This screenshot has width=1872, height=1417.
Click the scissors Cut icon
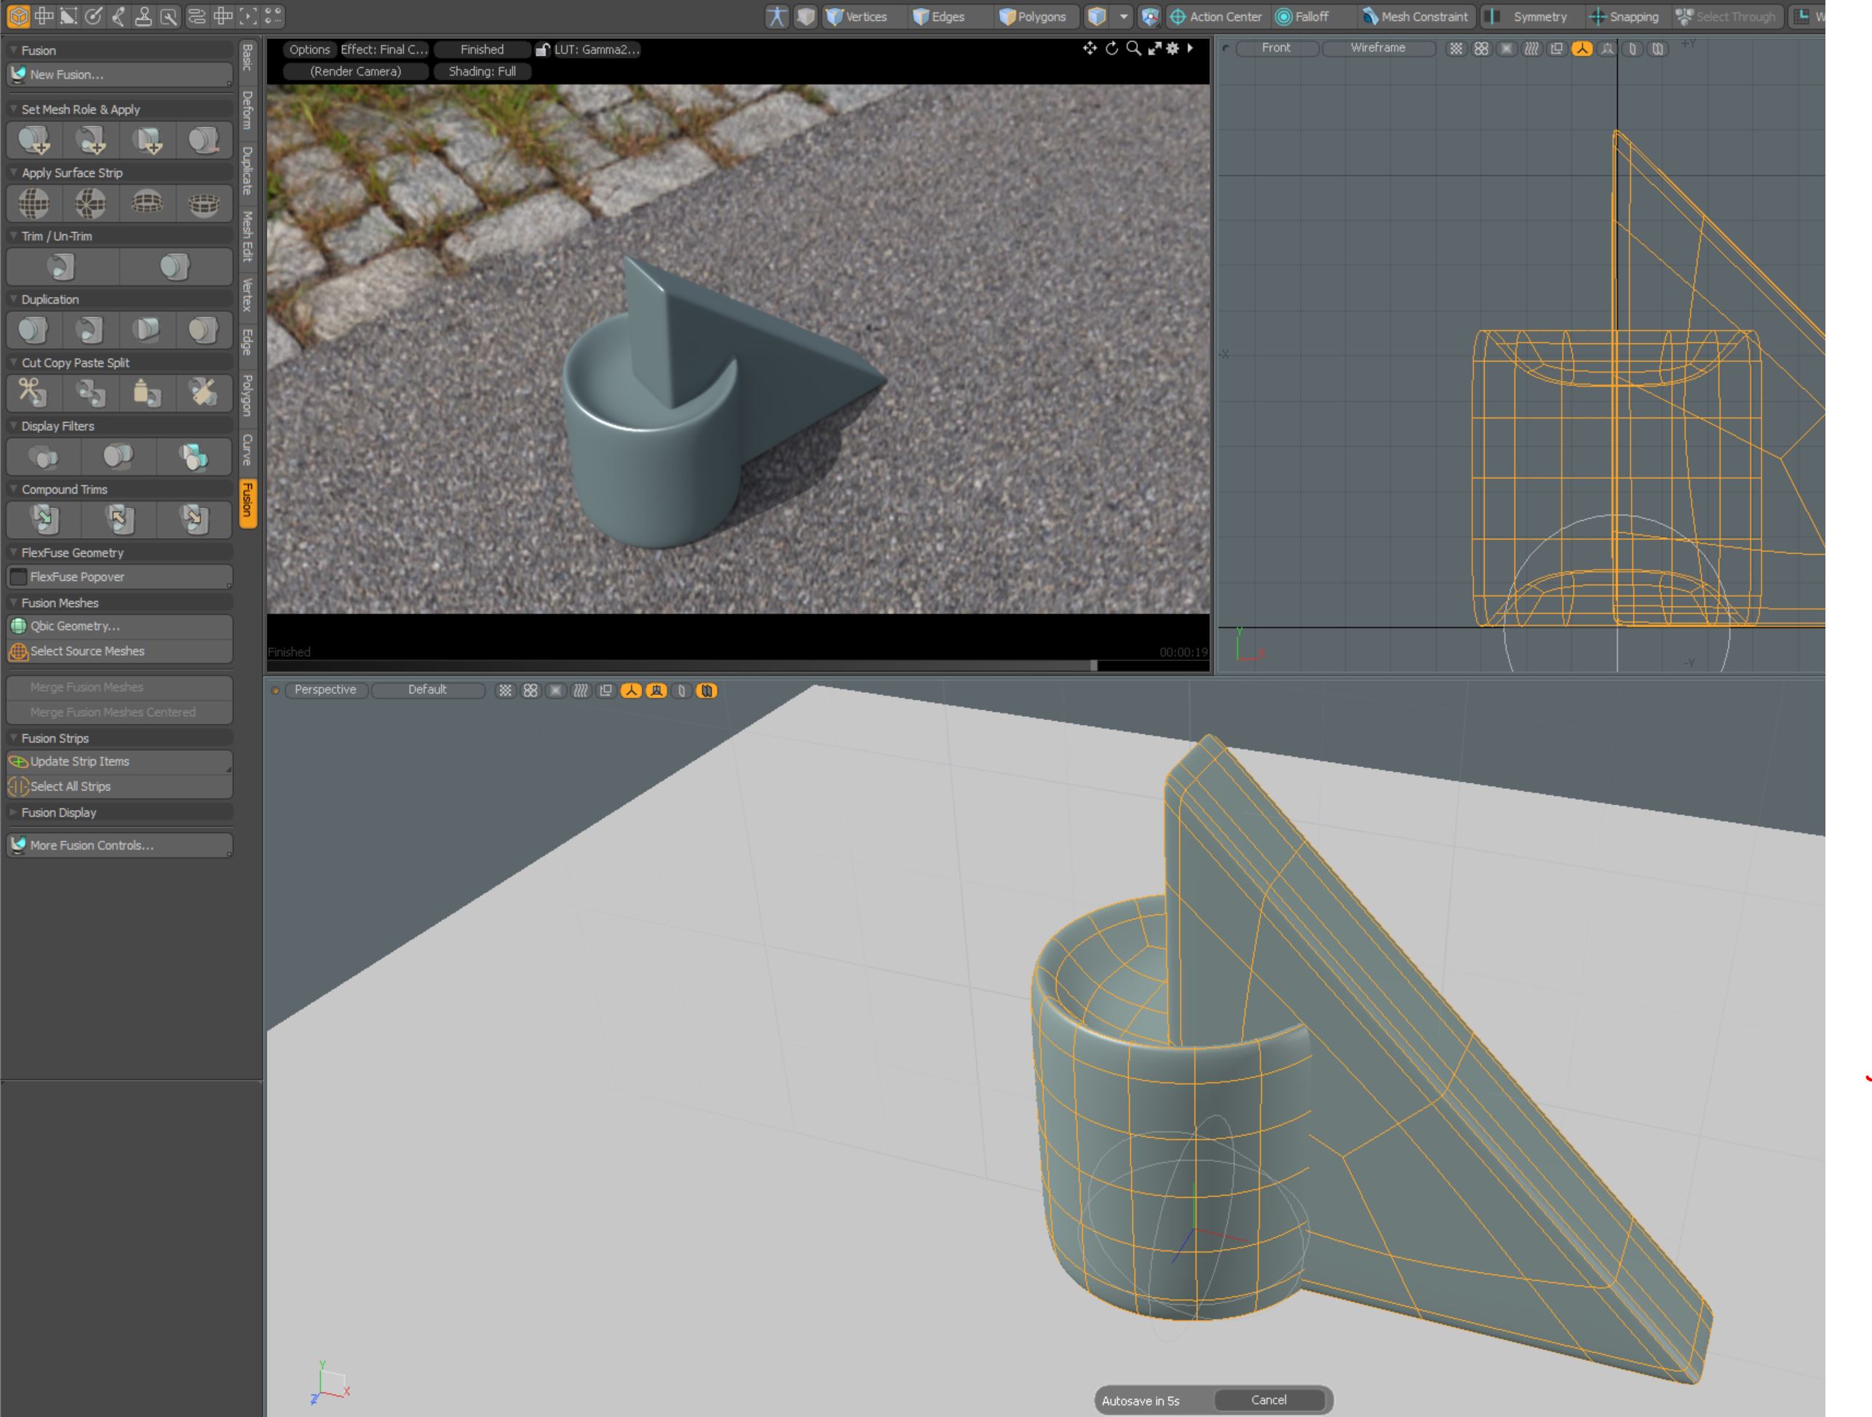pos(33,393)
